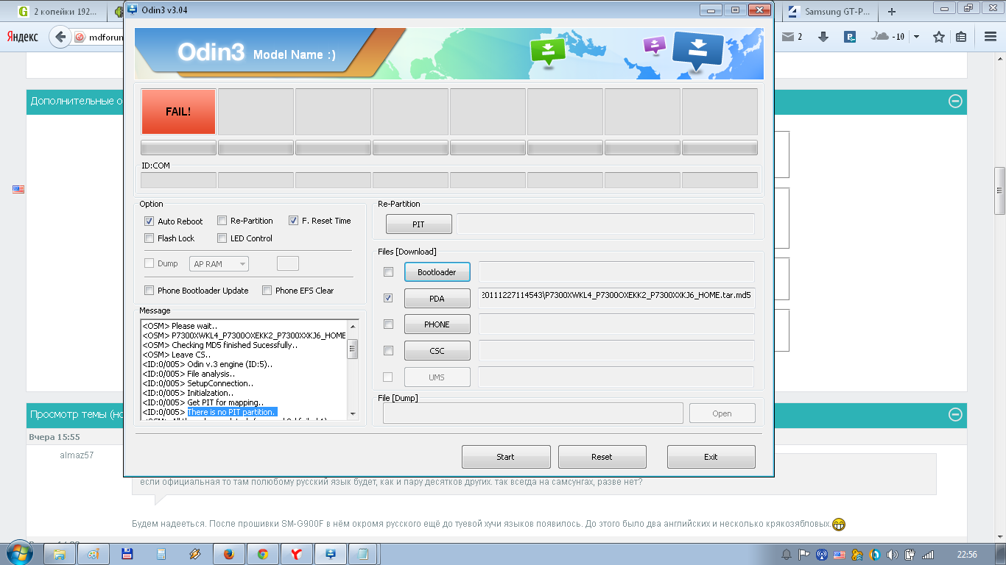Enable the LED Control option

222,238
